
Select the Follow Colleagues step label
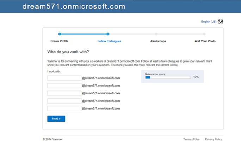point(109,41)
